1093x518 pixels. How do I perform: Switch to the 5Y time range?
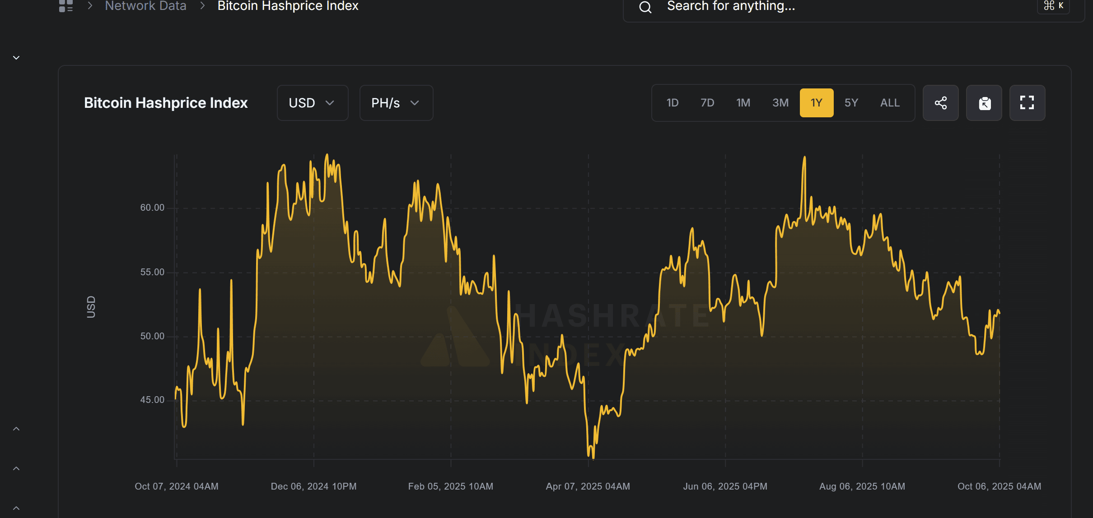(851, 103)
